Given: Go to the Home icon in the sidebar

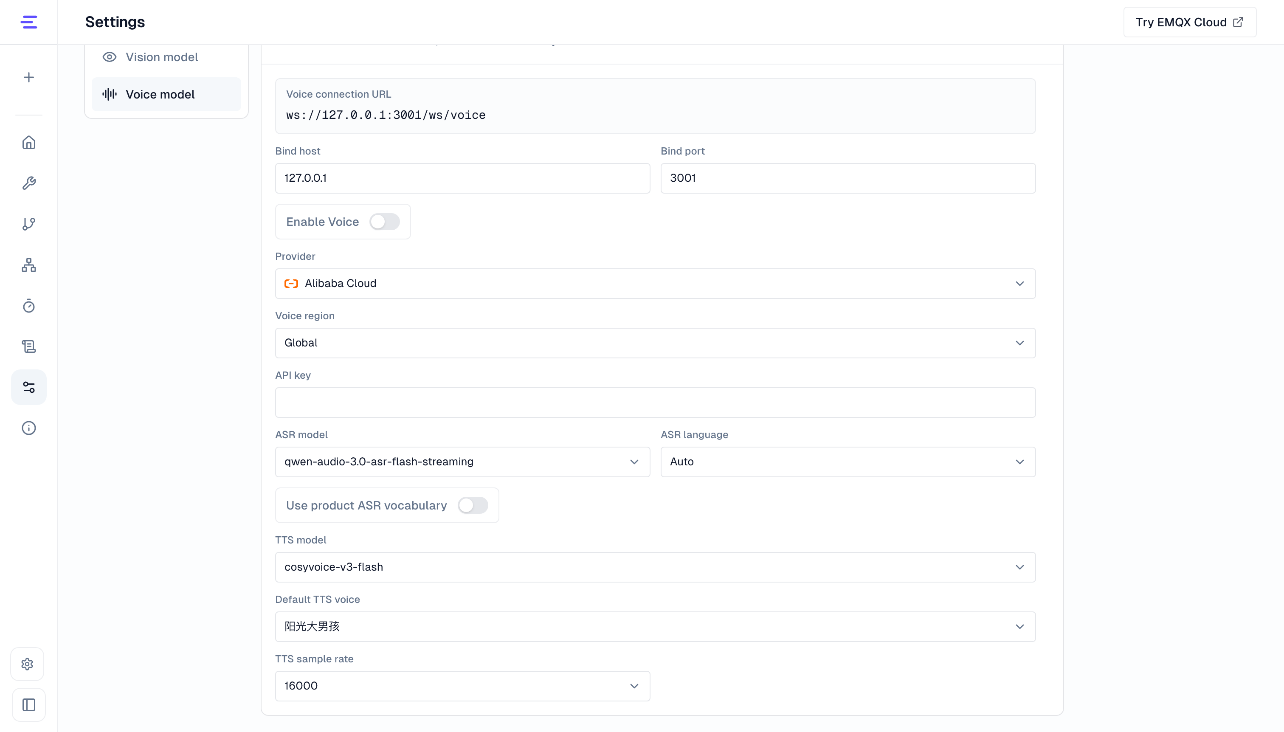Looking at the screenshot, I should tap(28, 143).
